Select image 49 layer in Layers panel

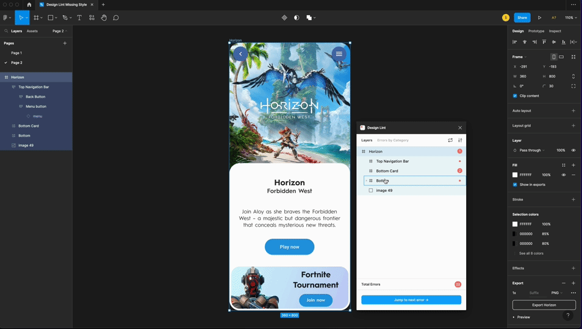click(x=36, y=145)
